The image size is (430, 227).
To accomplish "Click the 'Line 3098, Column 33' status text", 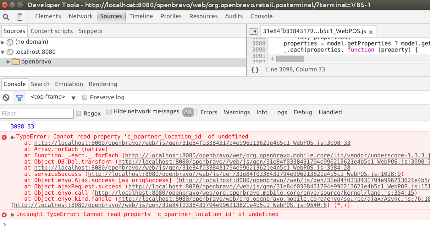I will (x=295, y=70).
